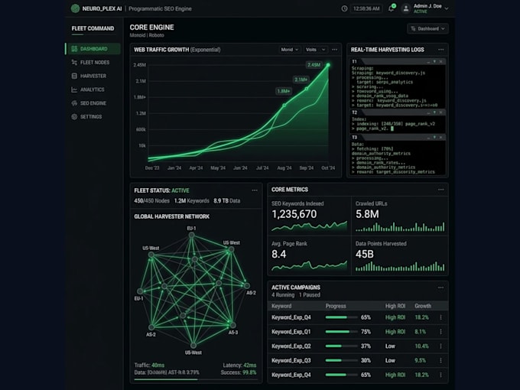Image resolution: width=520 pixels, height=390 pixels.
Task: Click the Keyword_Exp_Q2 37% progress bar
Action: (x=341, y=346)
